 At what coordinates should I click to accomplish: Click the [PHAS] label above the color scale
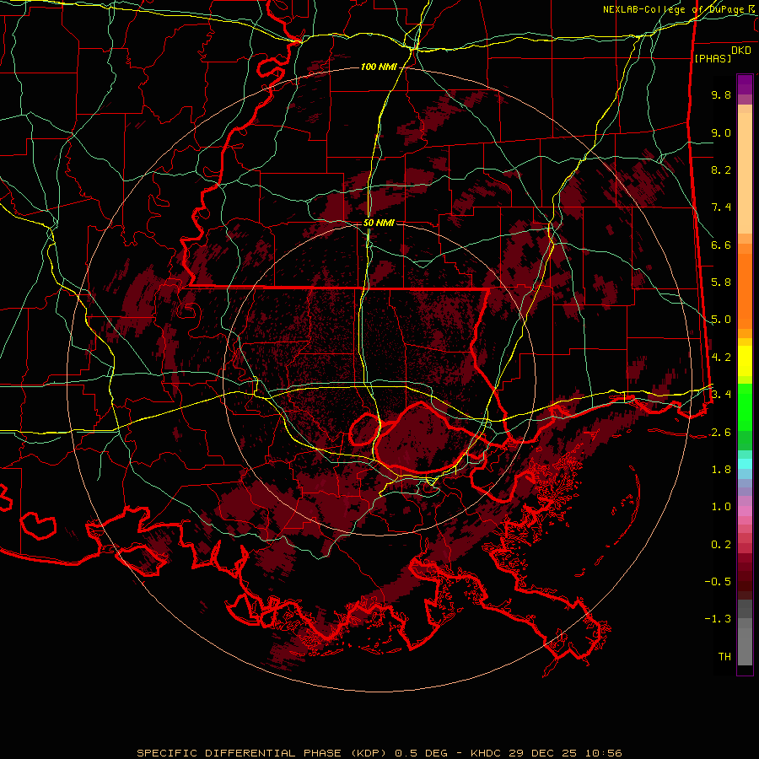click(x=713, y=58)
